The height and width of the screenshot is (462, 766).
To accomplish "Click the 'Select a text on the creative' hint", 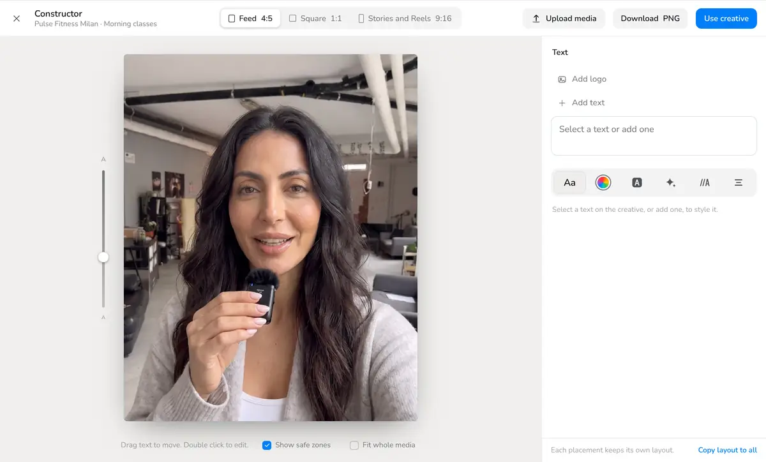I will [635, 209].
